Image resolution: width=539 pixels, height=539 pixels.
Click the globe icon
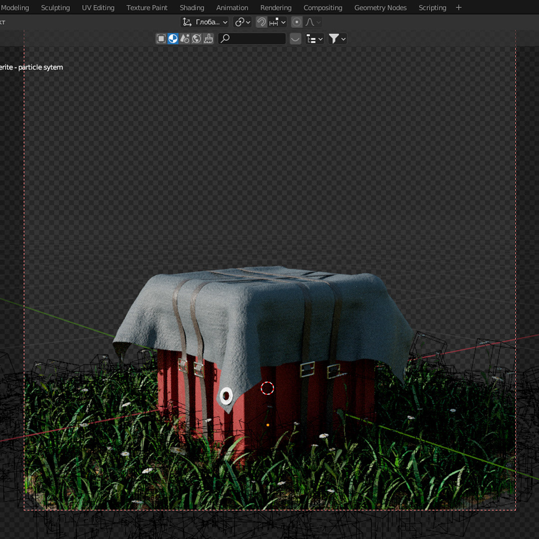click(197, 38)
